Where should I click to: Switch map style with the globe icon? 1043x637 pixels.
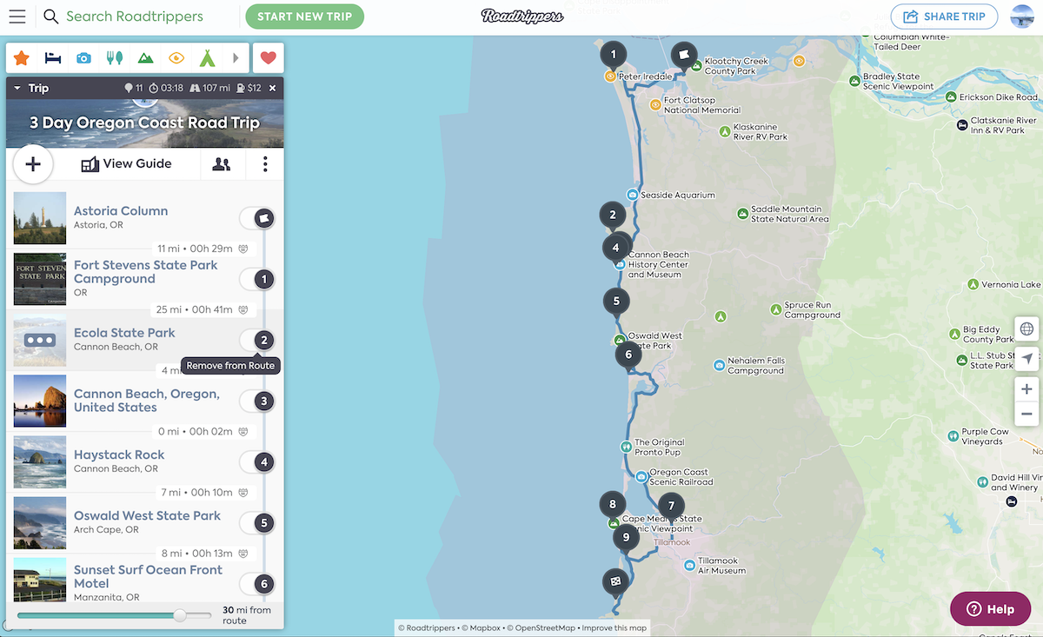tap(1027, 328)
